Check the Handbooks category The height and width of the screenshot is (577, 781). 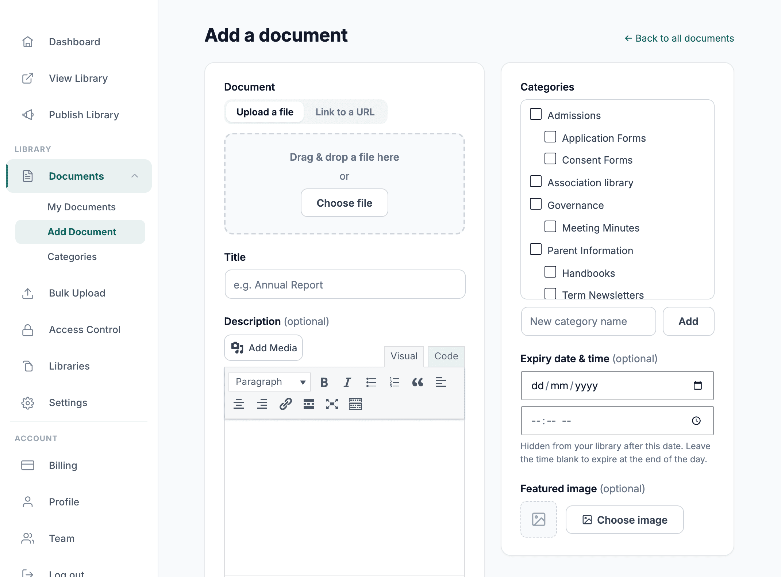[550, 272]
